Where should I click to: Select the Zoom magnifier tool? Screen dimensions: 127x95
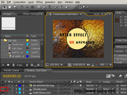click(15, 7)
